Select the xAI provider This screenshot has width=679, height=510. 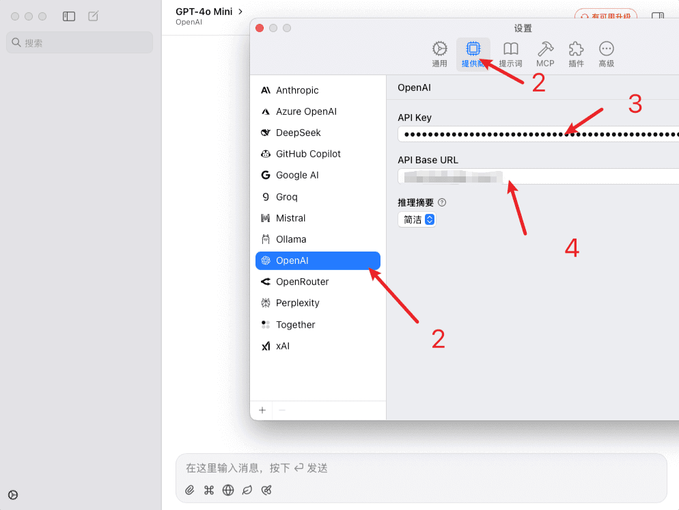(x=318, y=346)
